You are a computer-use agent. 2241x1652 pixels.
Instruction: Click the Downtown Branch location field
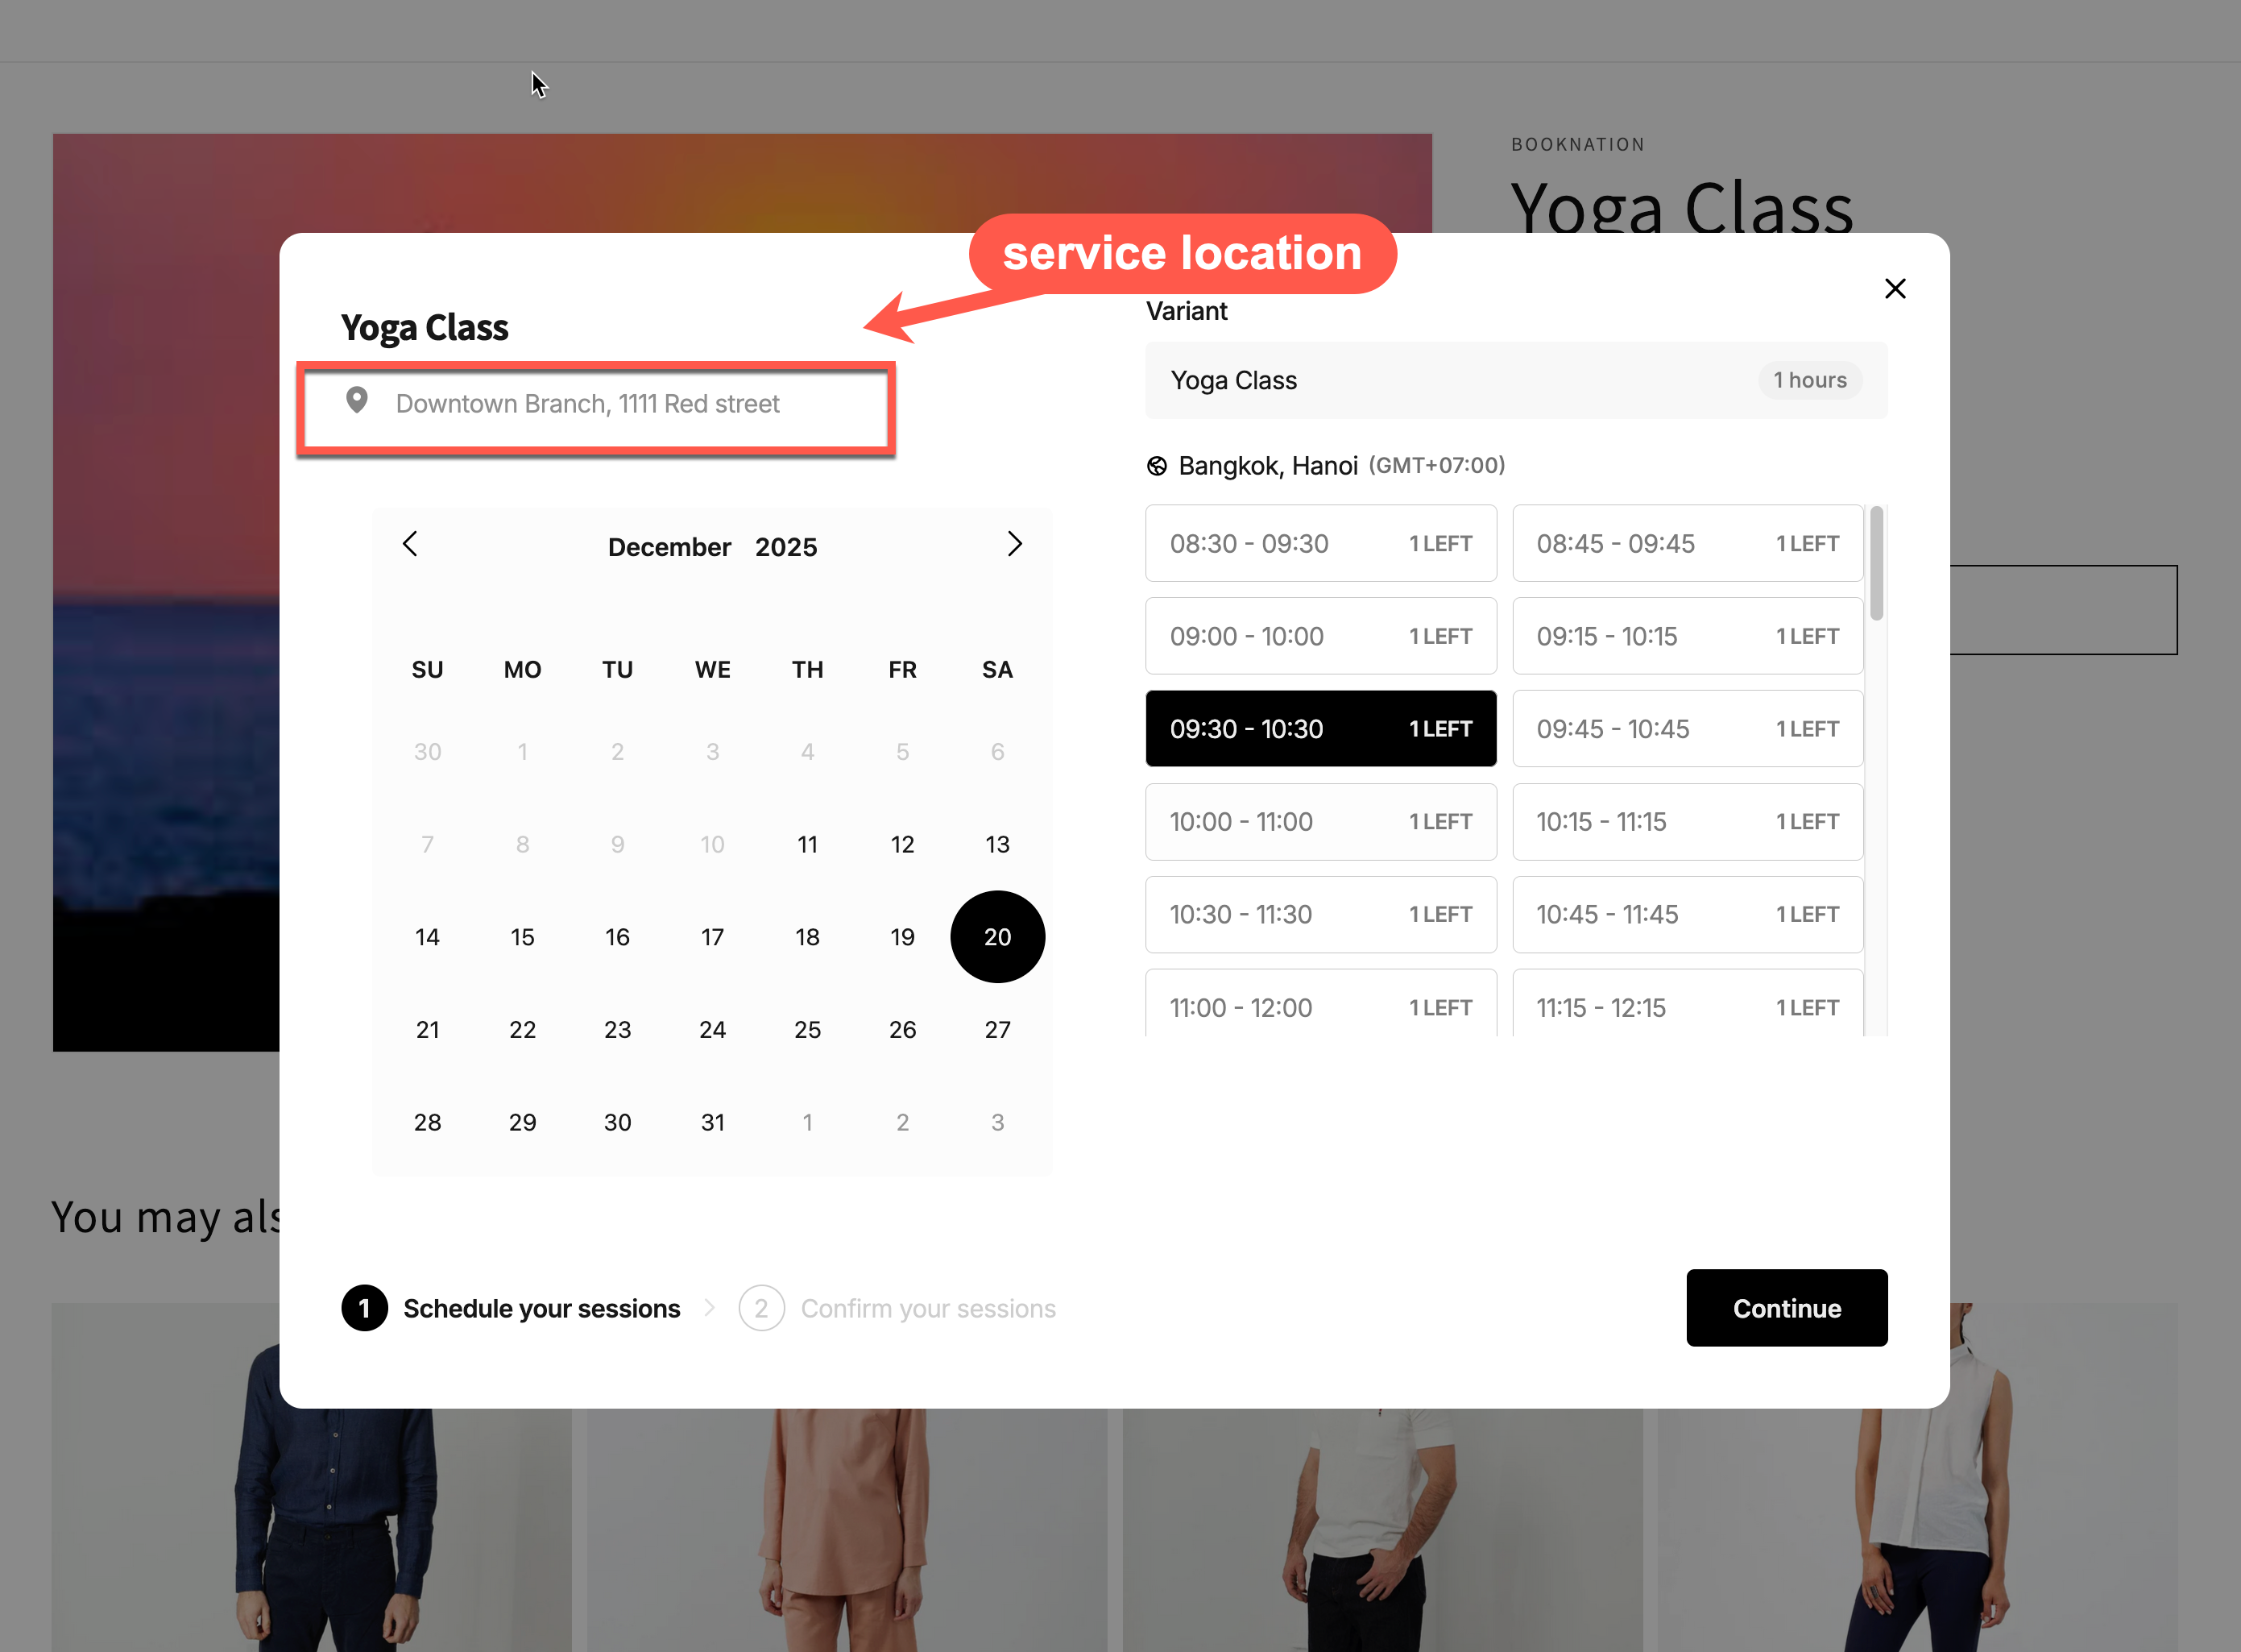click(596, 405)
